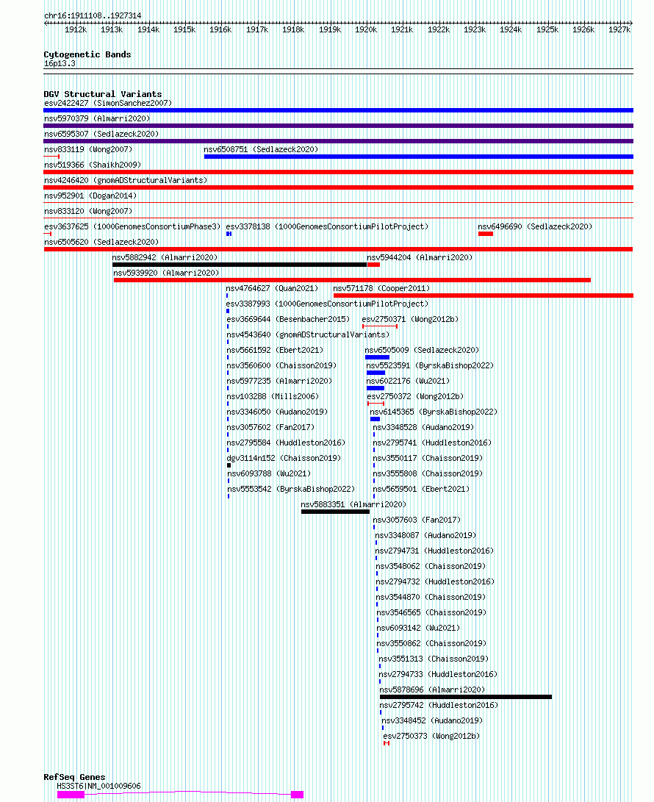654x802 pixels.
Task: Click the nsv3550117 (Chaisson2019) label
Action: coord(428,458)
